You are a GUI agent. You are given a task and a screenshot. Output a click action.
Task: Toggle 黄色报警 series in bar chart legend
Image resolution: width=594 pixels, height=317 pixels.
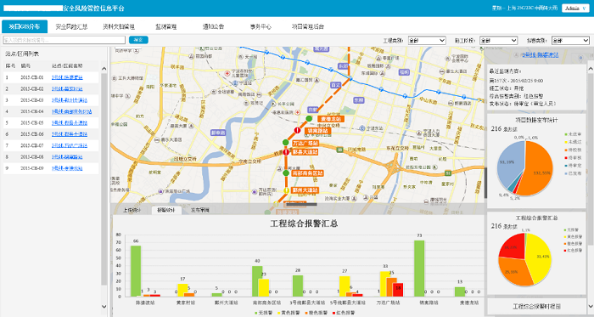click(x=289, y=313)
